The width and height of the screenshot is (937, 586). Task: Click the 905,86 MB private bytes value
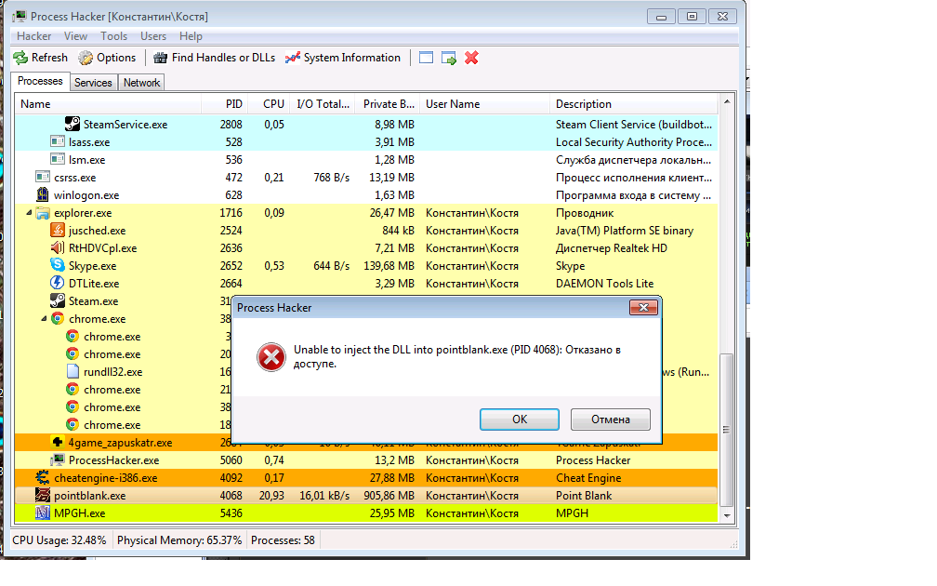(389, 496)
